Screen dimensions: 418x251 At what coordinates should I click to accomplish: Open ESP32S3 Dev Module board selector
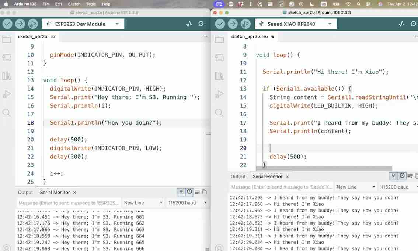pyautogui.click(x=83, y=24)
